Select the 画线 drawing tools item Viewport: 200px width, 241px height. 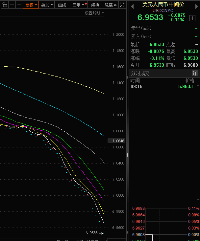pyautogui.click(x=62, y=5)
